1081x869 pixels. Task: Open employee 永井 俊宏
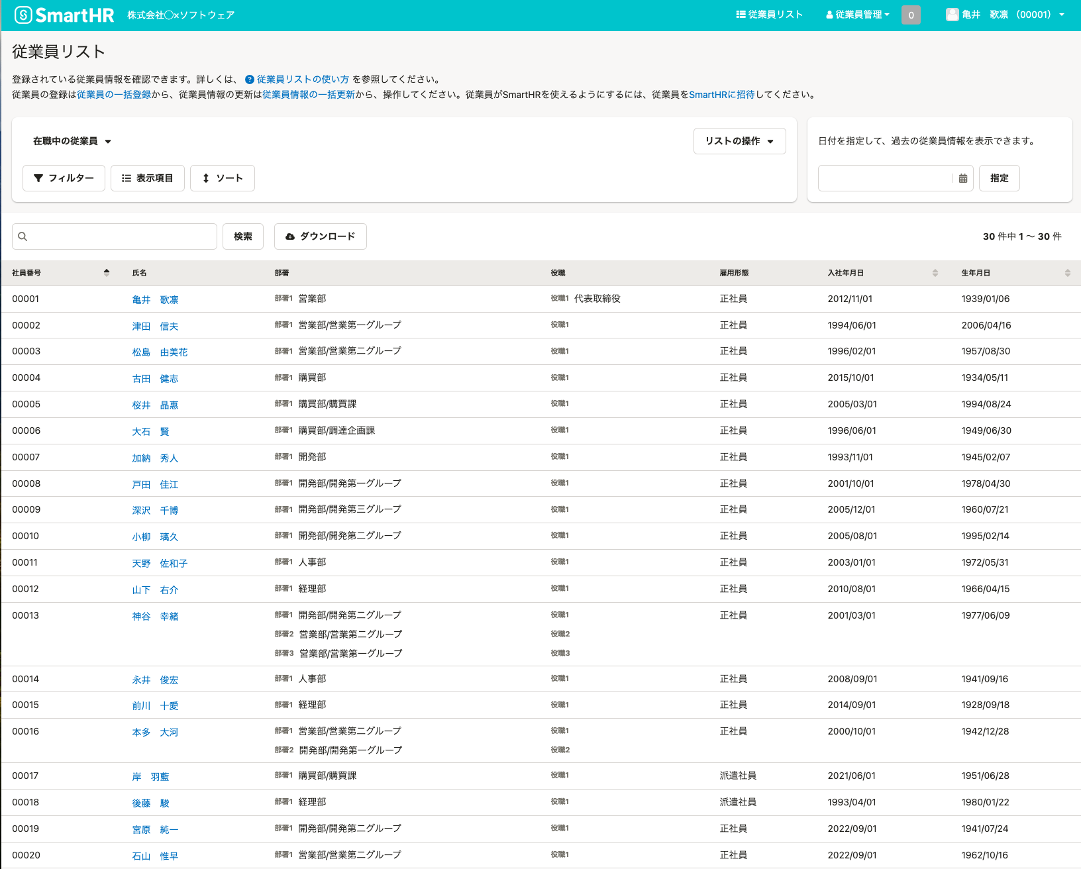(x=155, y=680)
